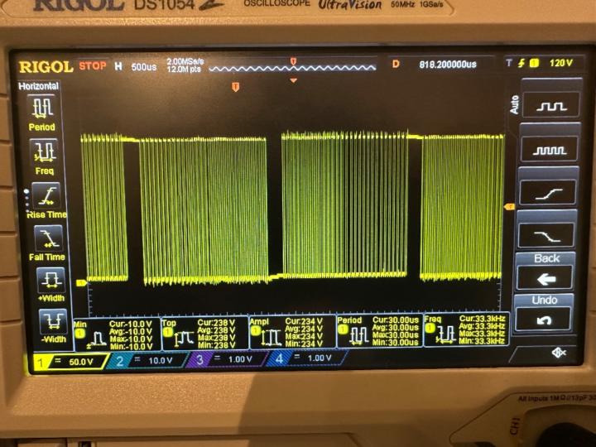Choose the wide square pulse waveform softkey
Screen dimensions: 596x447
tap(551, 105)
